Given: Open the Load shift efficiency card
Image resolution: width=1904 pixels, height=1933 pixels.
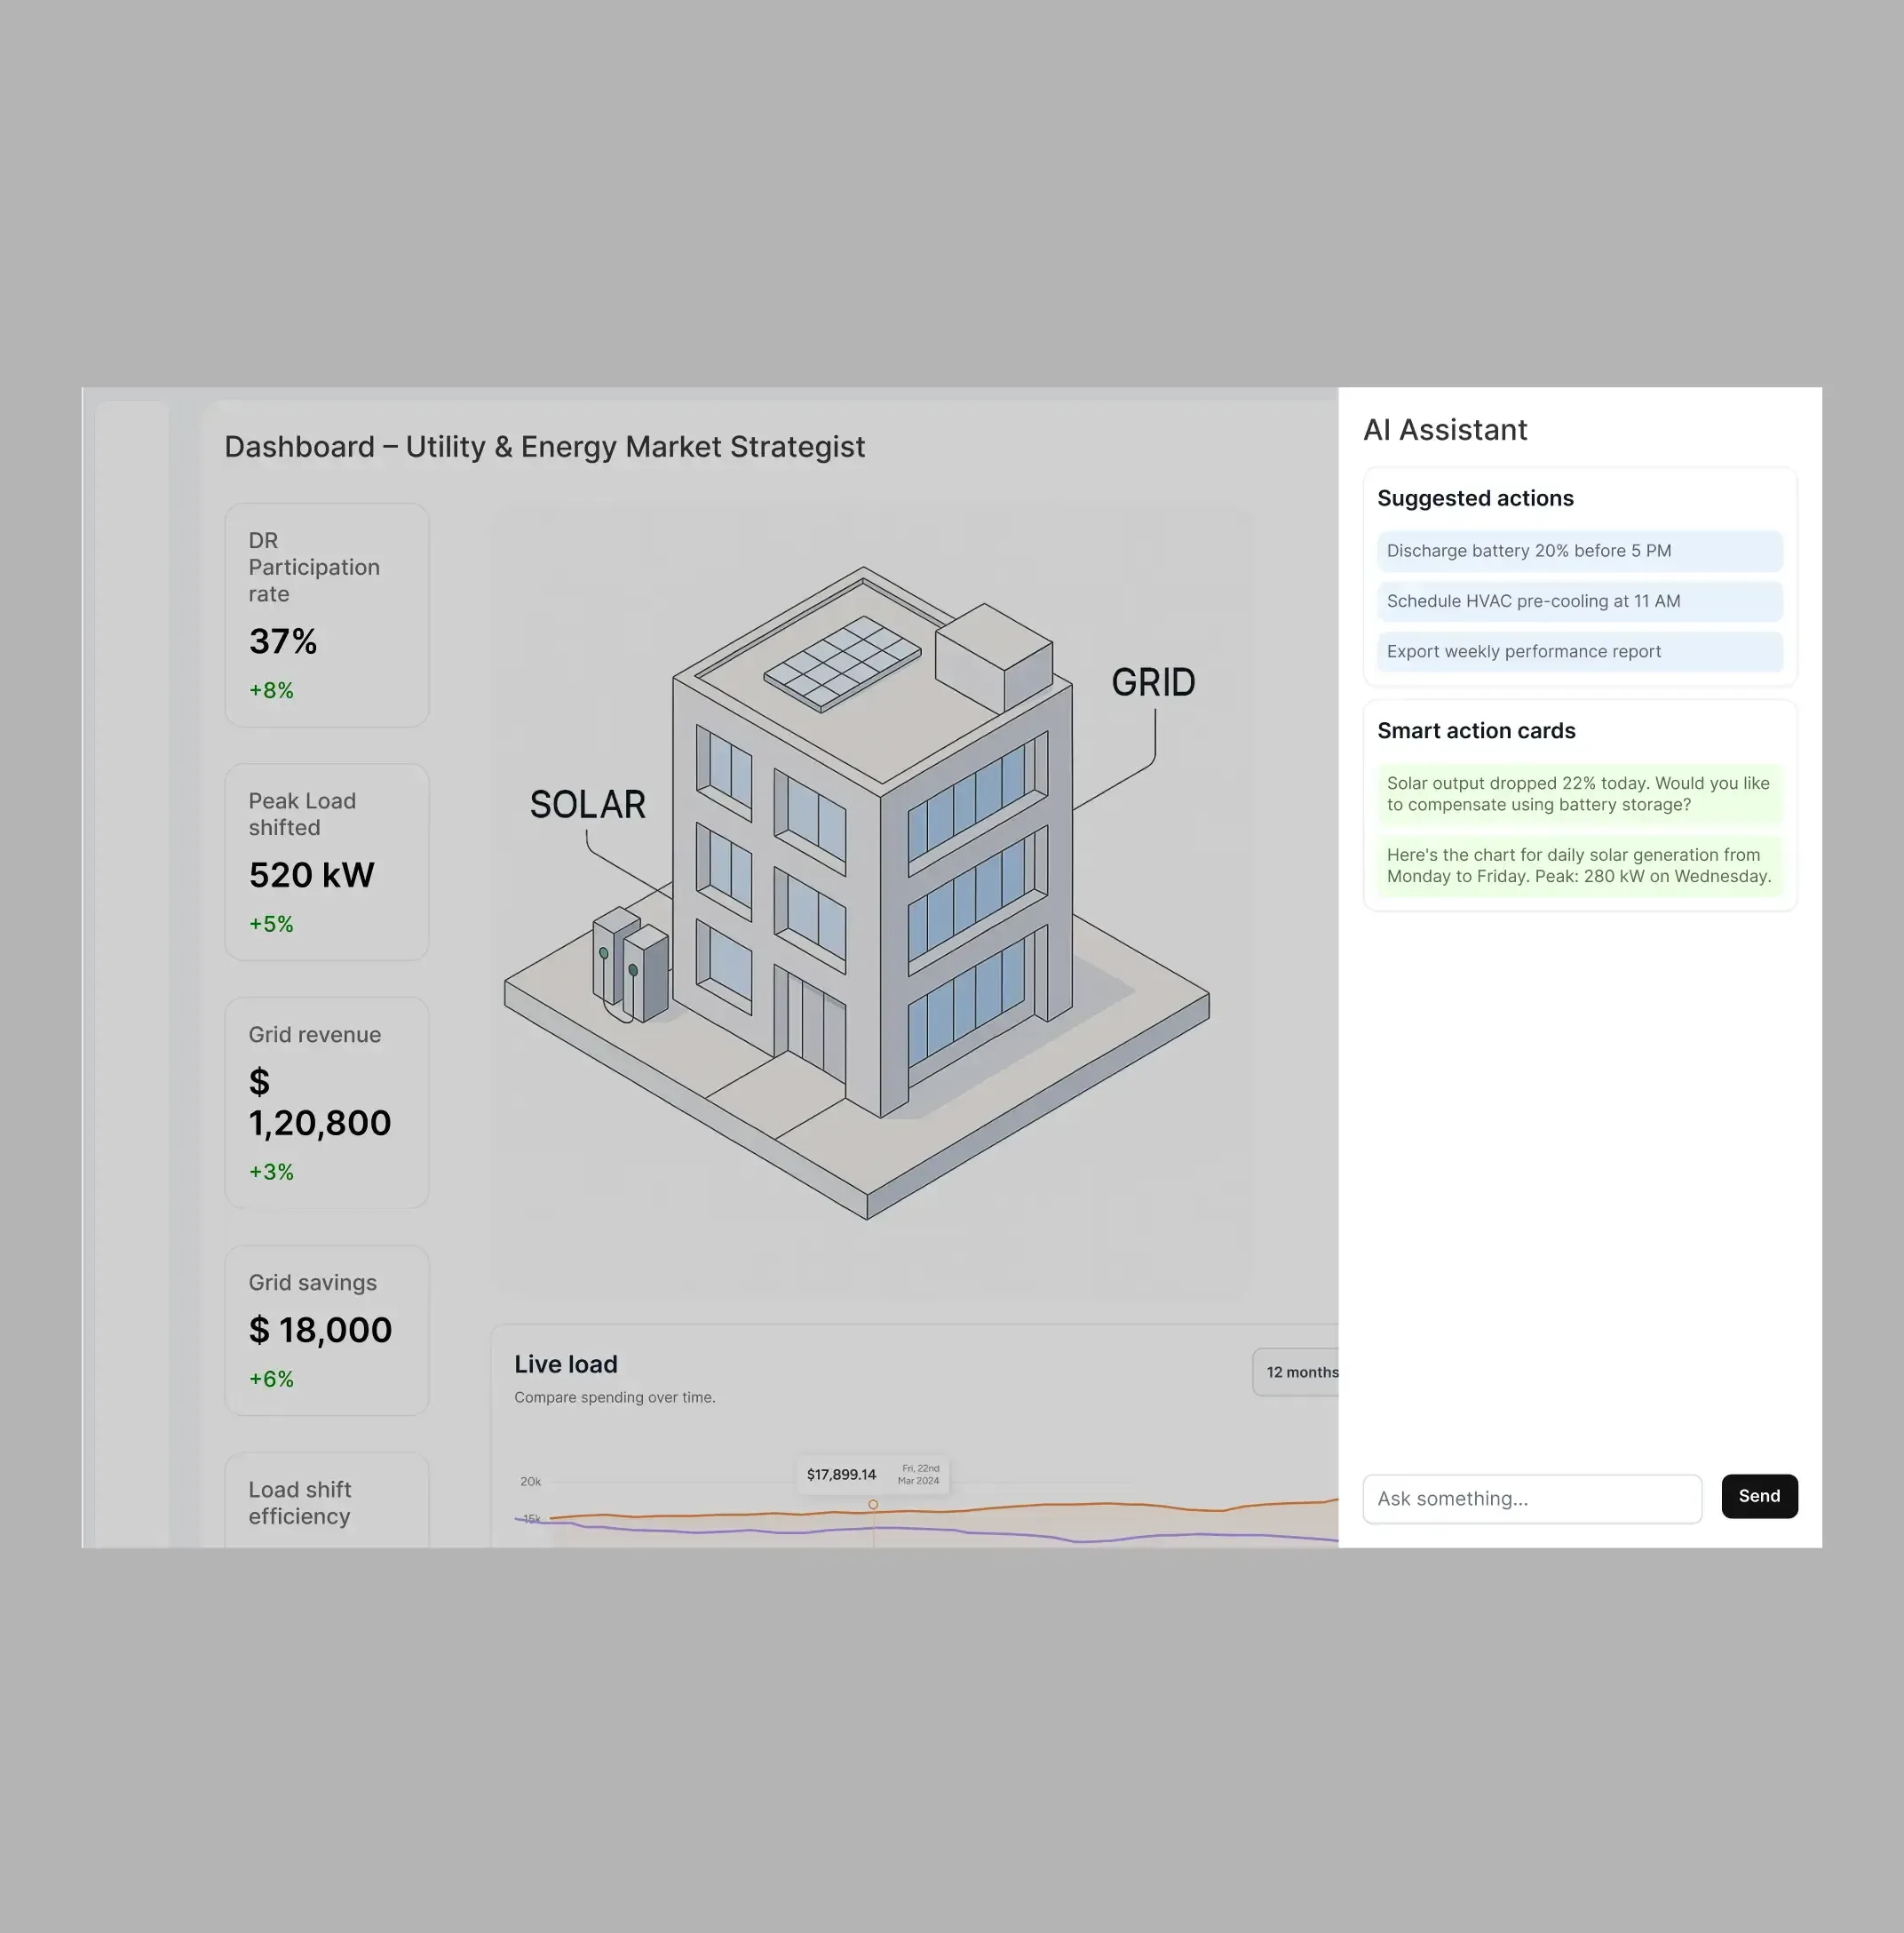Looking at the screenshot, I should coord(327,1500).
